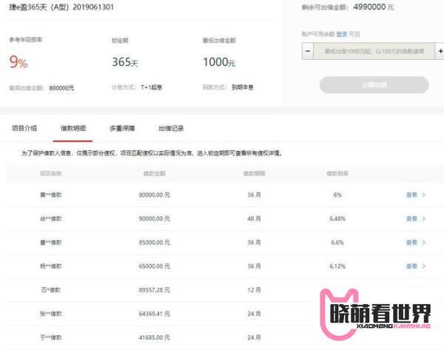Click the T+1起息 interest method text
This screenshot has width=444, height=350.
point(151,87)
